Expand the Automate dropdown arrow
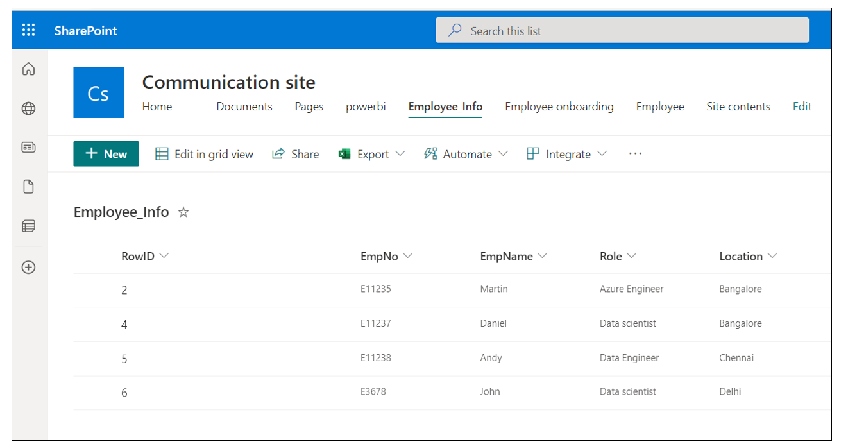 503,154
